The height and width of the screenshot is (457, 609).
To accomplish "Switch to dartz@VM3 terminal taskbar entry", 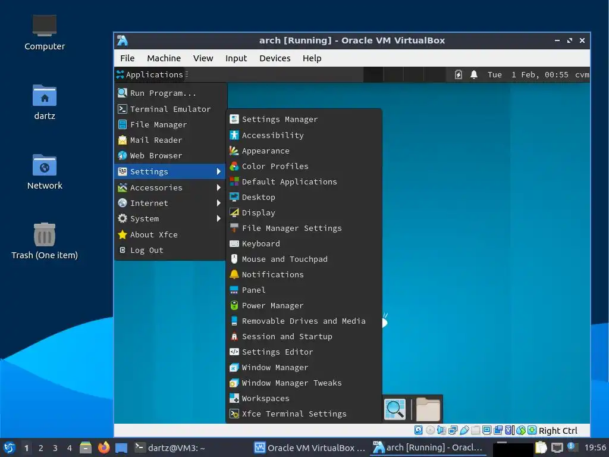I will point(170,447).
